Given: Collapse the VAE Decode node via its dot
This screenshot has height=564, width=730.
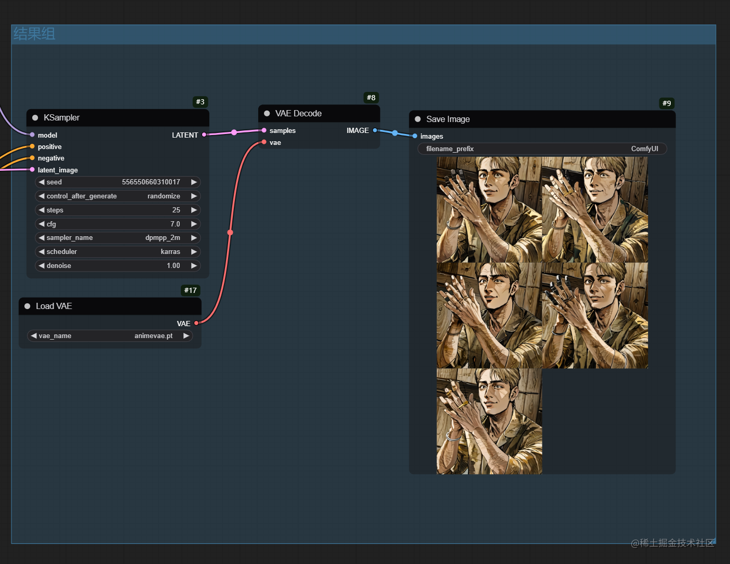Looking at the screenshot, I should [267, 114].
